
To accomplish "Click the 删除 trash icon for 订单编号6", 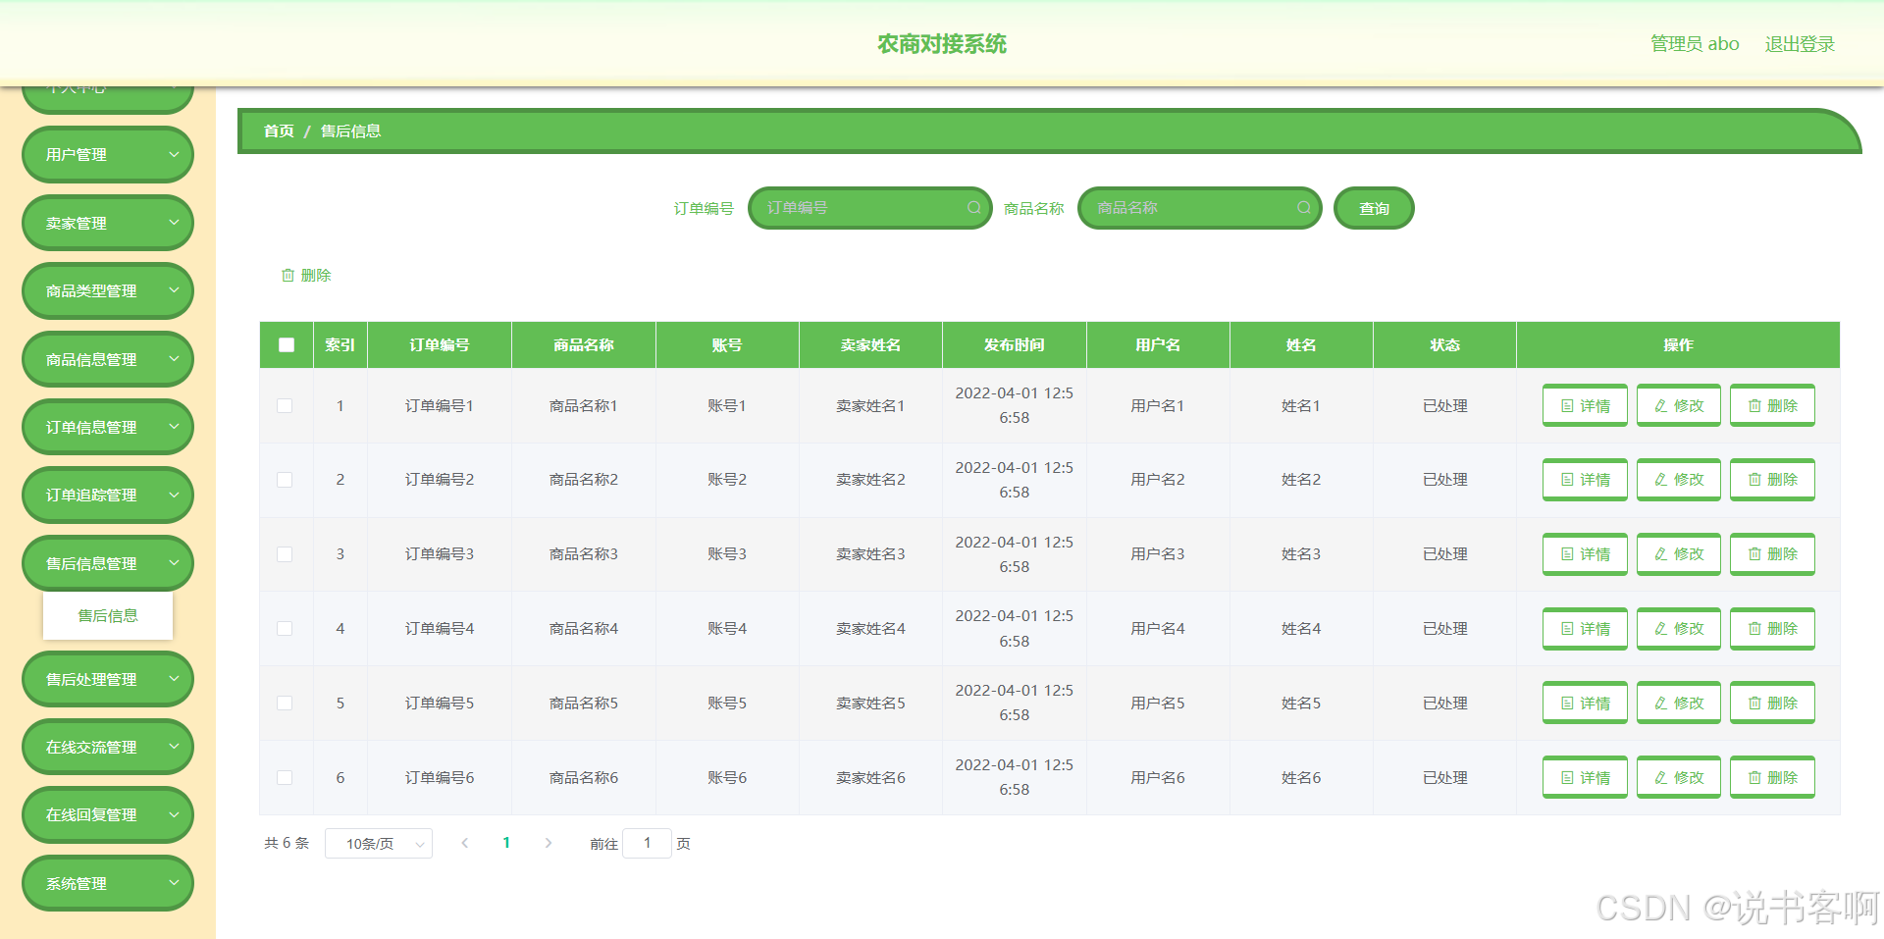I will pos(1754,778).
